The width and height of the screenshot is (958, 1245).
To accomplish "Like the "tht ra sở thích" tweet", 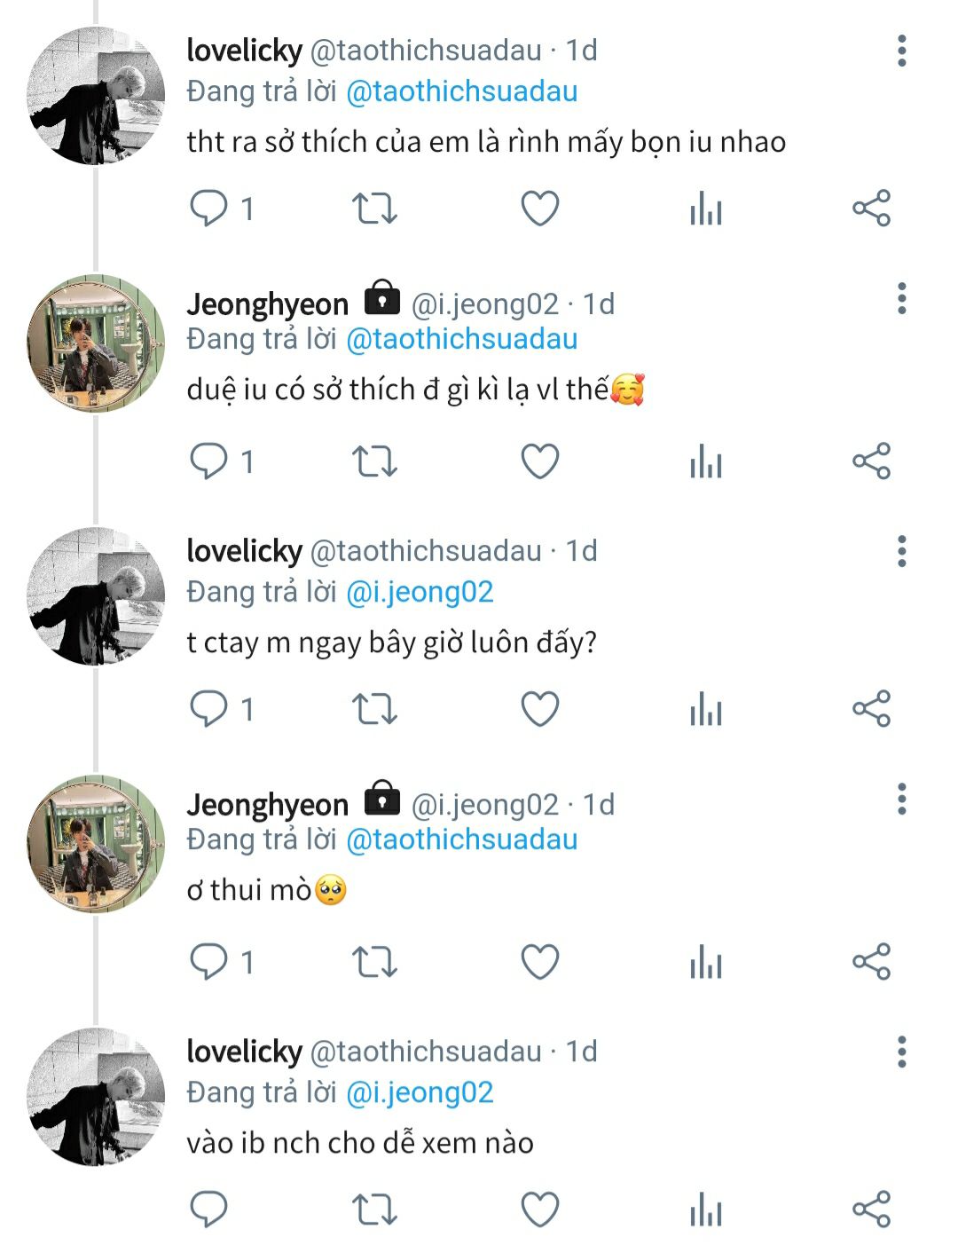I will tap(539, 209).
